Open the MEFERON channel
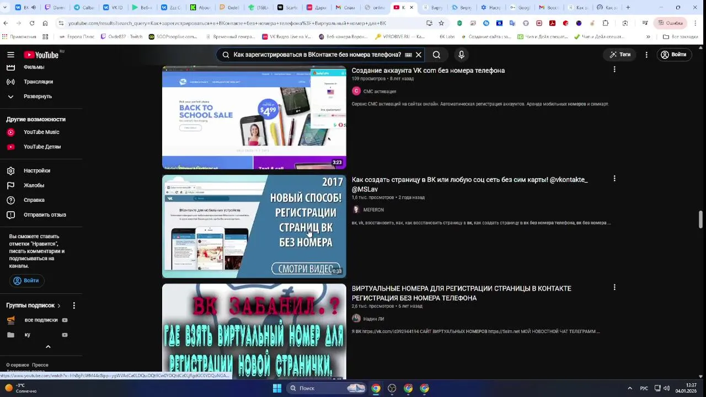Viewport: 706px width, 397px height. click(x=373, y=210)
